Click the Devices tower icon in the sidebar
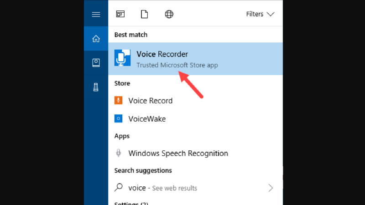365x205 pixels. (x=96, y=87)
